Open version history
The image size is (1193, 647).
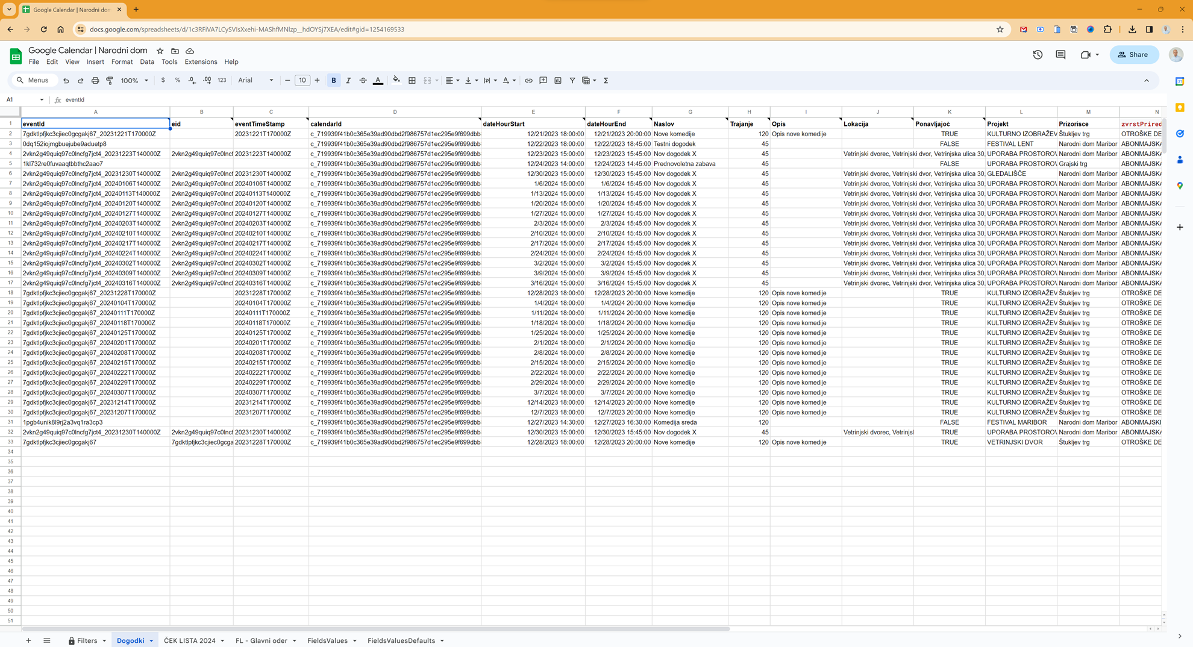point(1038,55)
